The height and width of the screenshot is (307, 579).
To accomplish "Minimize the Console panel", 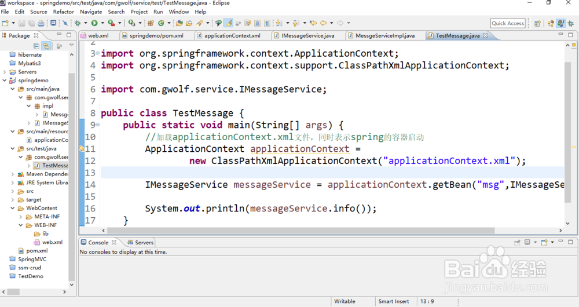I will point(561,242).
